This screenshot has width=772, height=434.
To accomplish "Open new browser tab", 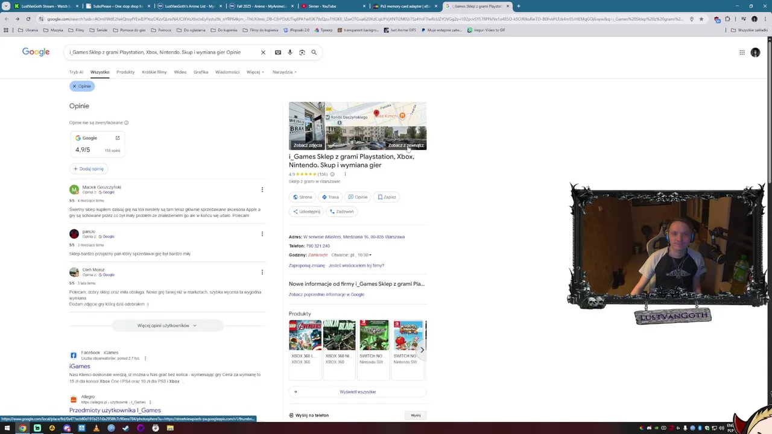I will [x=519, y=6].
